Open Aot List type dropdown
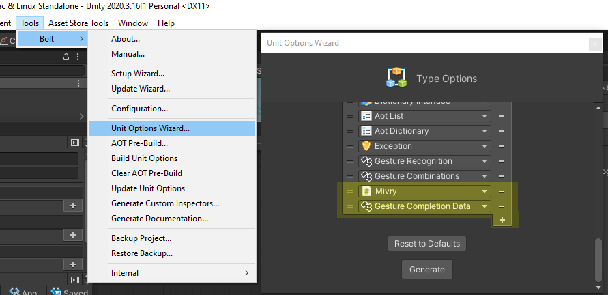The image size is (608, 295). click(x=424, y=116)
